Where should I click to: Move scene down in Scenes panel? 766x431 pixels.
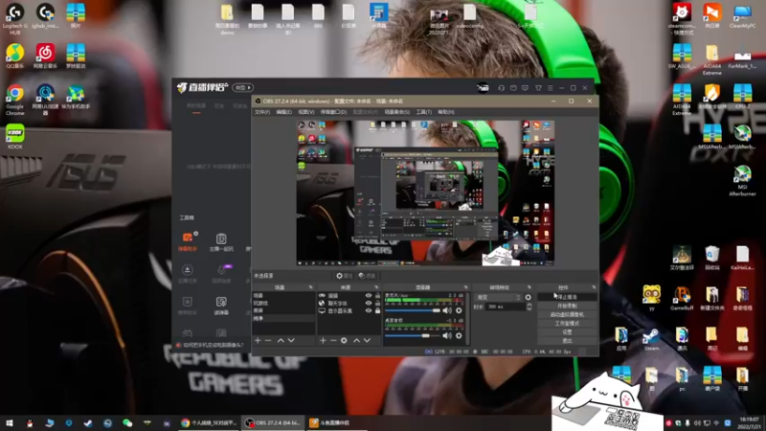tap(291, 340)
